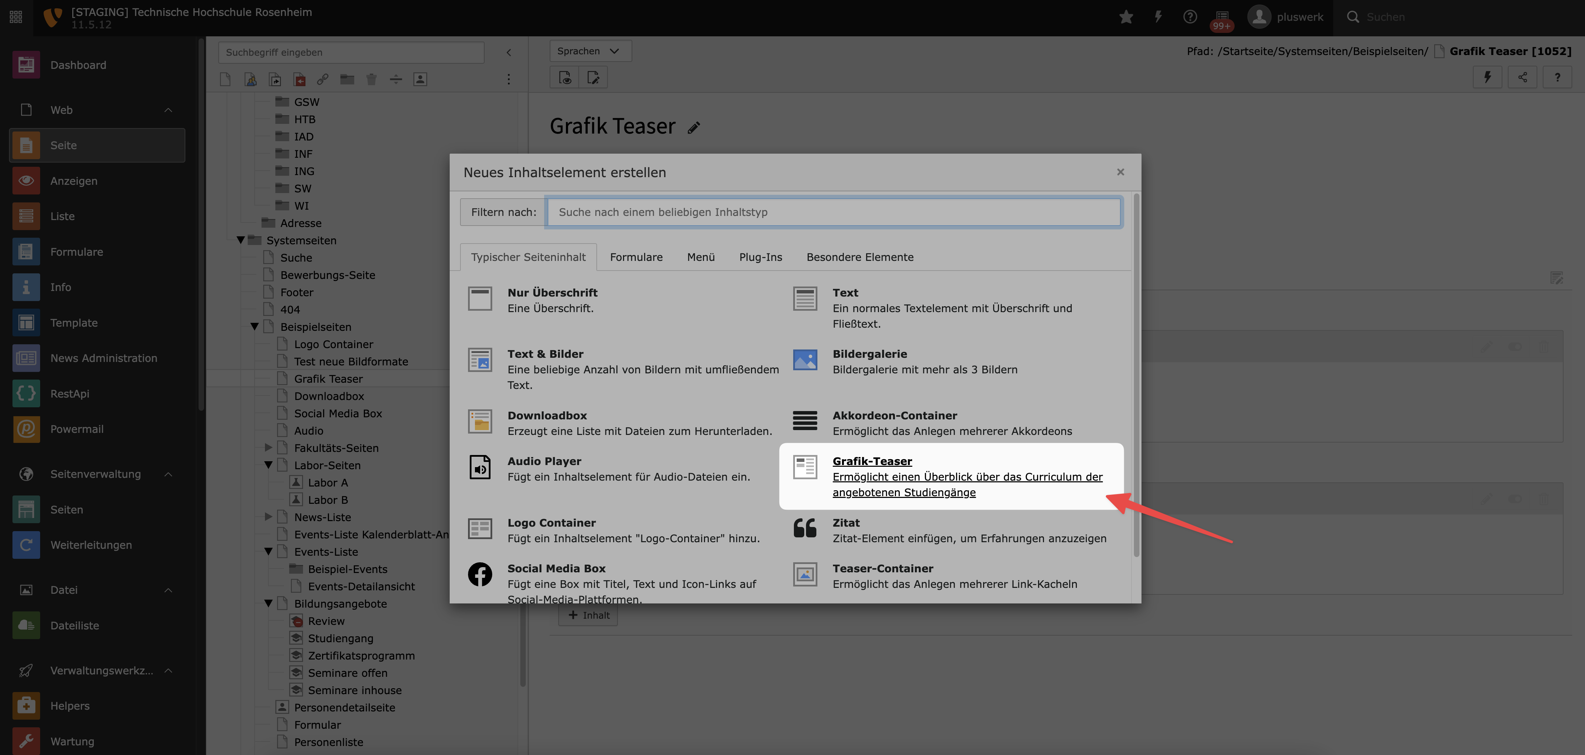The height and width of the screenshot is (755, 1585).
Task: Open the Dashboard module icon
Action: [26, 65]
